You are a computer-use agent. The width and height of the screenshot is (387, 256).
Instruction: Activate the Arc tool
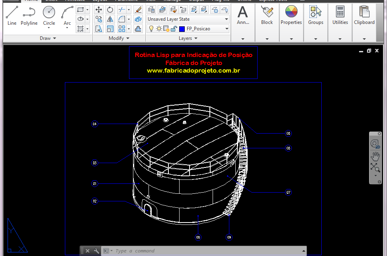coord(67,16)
